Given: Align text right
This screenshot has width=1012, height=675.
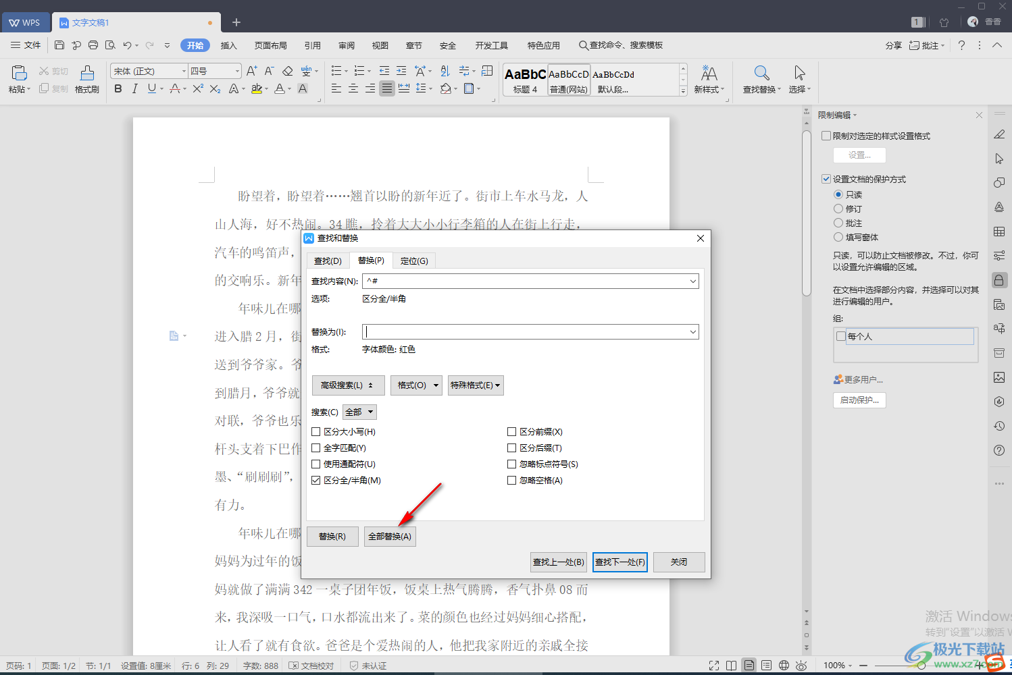Looking at the screenshot, I should (x=370, y=88).
